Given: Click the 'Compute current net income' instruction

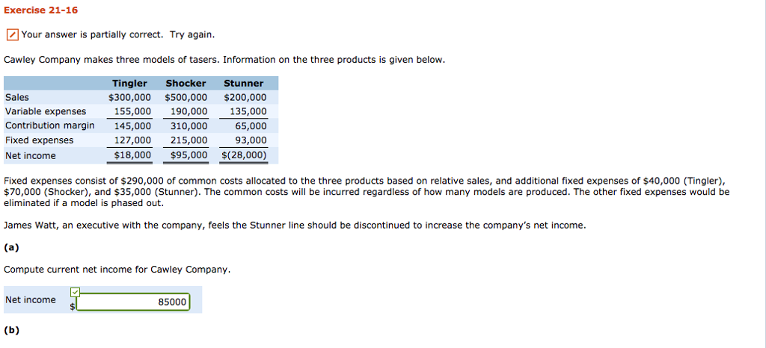Looking at the screenshot, I should [117, 270].
